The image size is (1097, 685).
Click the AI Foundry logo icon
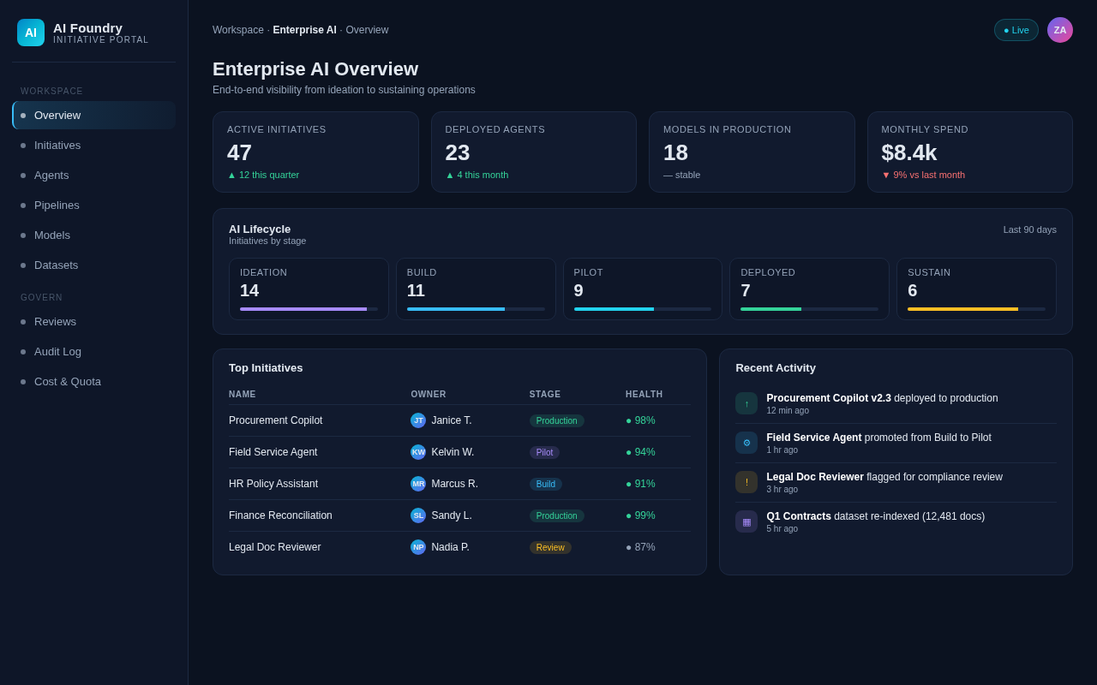(31, 33)
